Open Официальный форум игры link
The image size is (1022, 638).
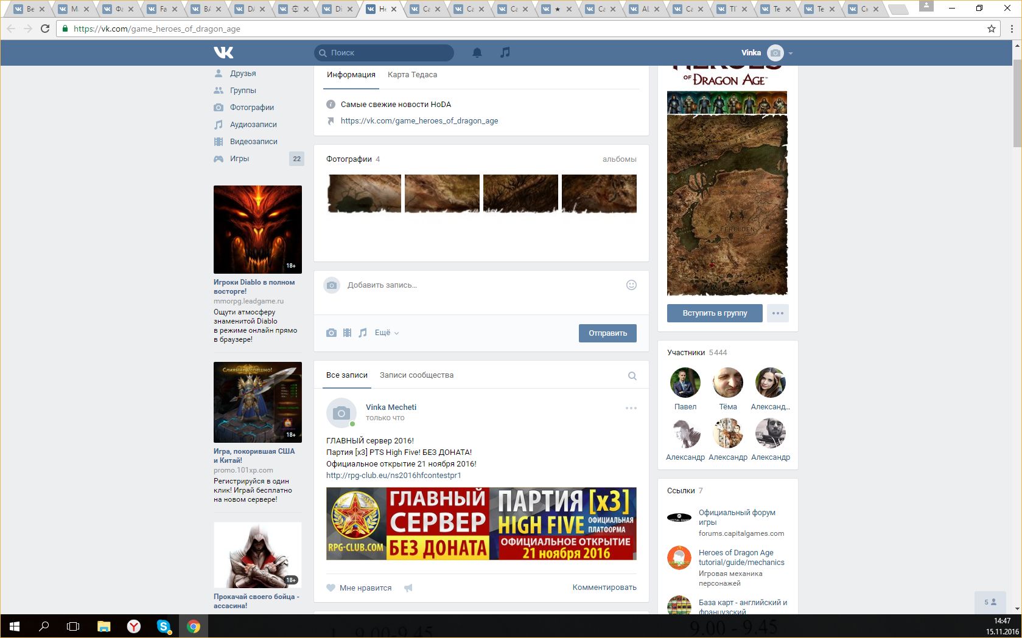(737, 518)
